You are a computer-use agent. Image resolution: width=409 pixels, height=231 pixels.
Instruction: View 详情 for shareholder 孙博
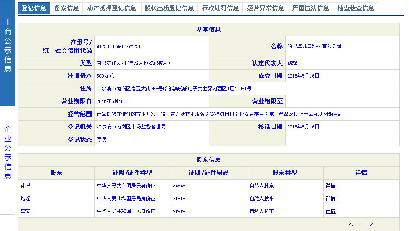tap(330, 186)
